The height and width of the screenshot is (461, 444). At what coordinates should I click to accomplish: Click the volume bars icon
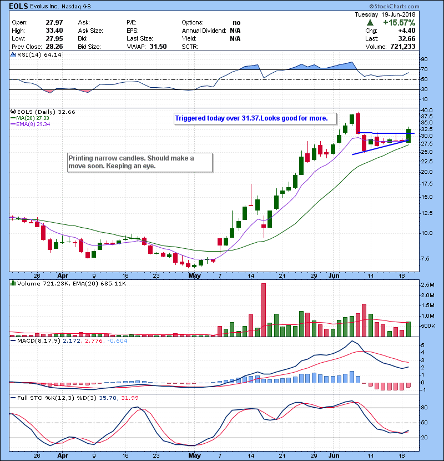(13, 284)
